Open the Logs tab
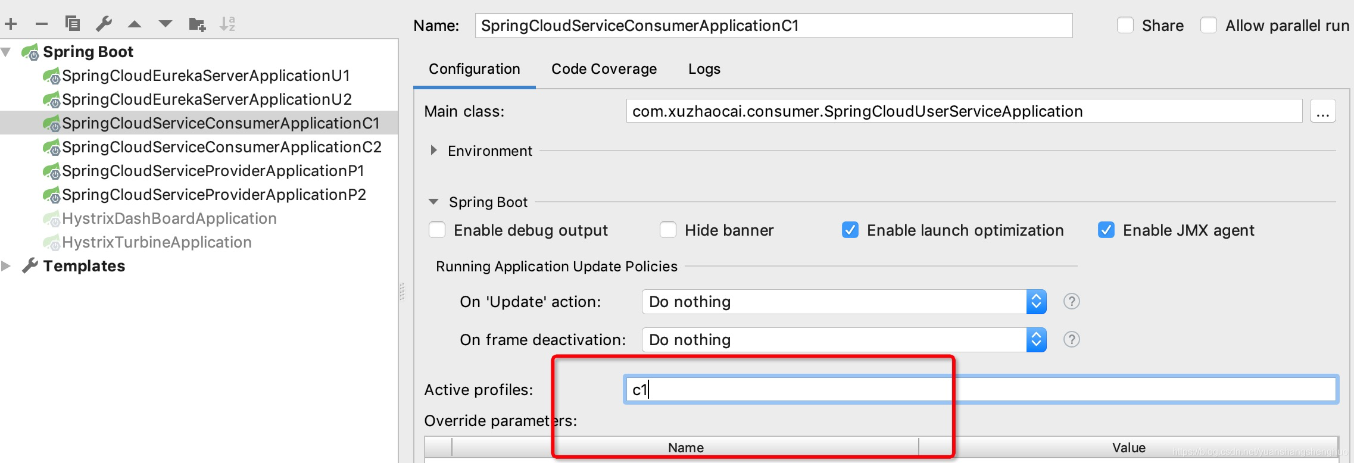Viewport: 1354px width, 463px height. 704,69
